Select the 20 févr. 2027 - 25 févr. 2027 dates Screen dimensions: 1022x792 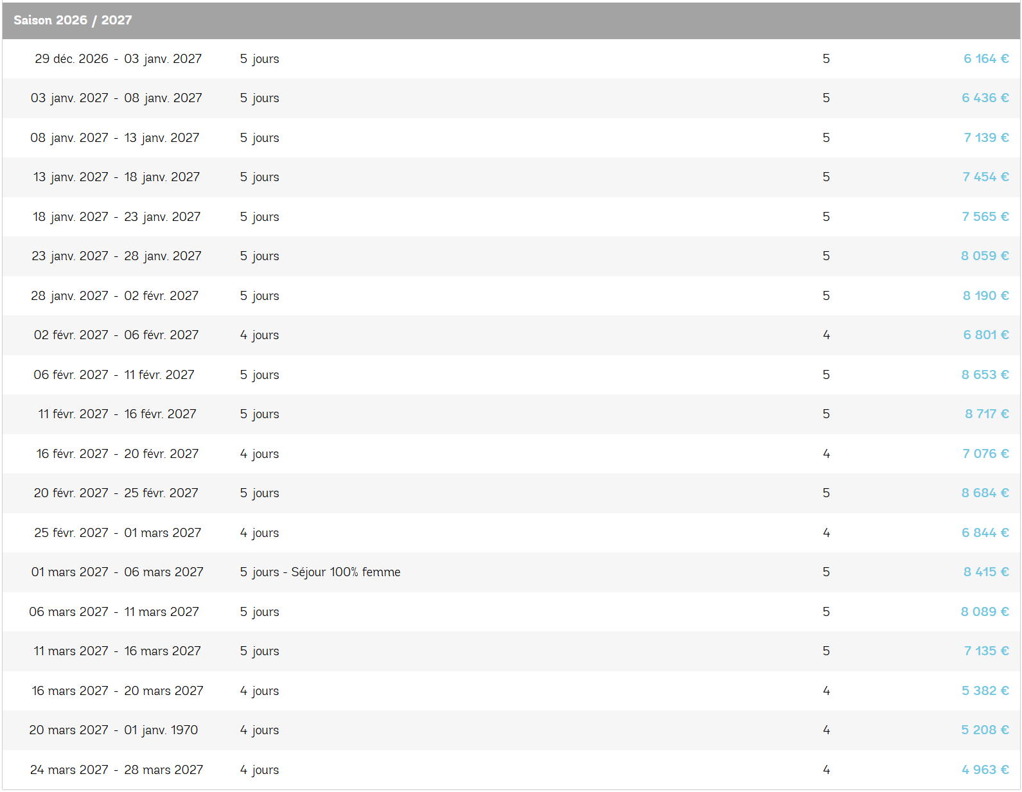[x=116, y=493]
